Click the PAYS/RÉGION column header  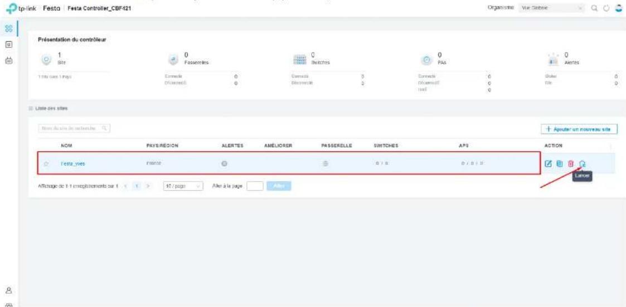(x=162, y=146)
